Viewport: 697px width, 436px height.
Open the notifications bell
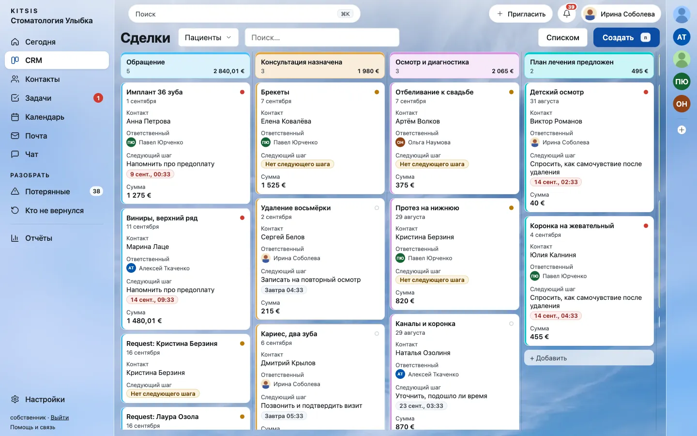tap(567, 14)
